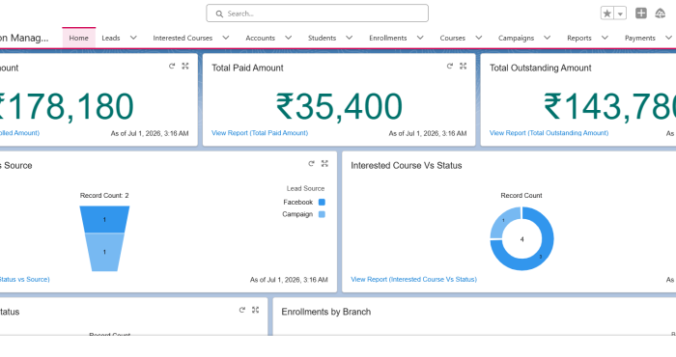Expand the Courses chevron menu
The width and height of the screenshot is (676, 357).
coord(479,38)
